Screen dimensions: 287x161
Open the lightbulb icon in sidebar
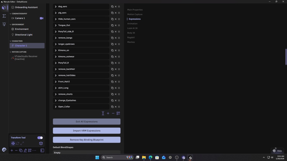pyautogui.click(x=4, y=24)
